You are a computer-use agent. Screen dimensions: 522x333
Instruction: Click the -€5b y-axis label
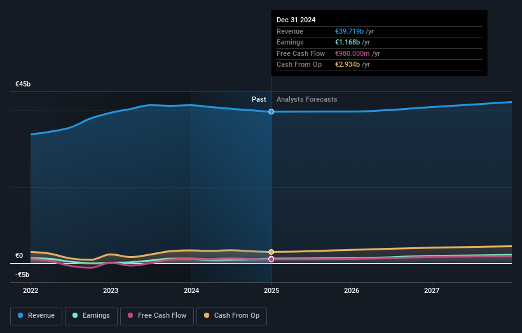22,275
